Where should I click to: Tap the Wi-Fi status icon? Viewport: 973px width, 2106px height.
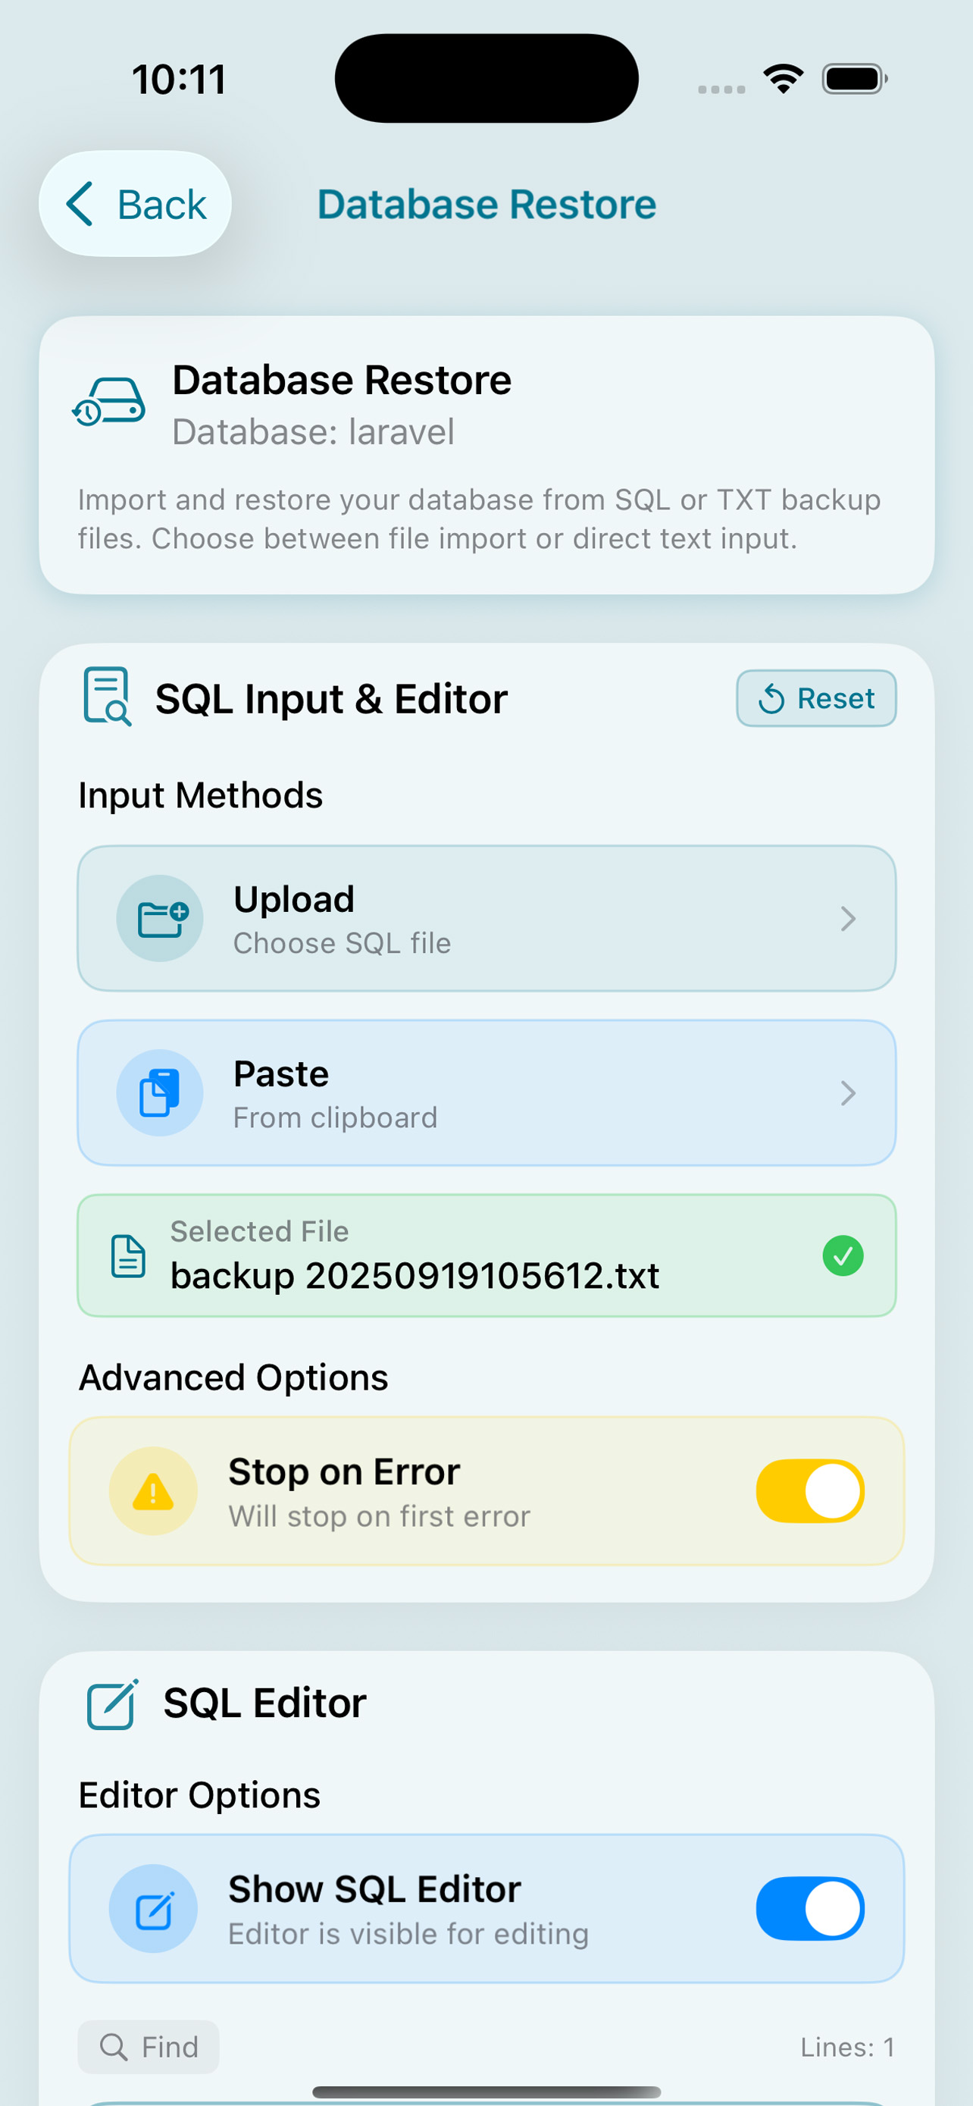coord(783,80)
